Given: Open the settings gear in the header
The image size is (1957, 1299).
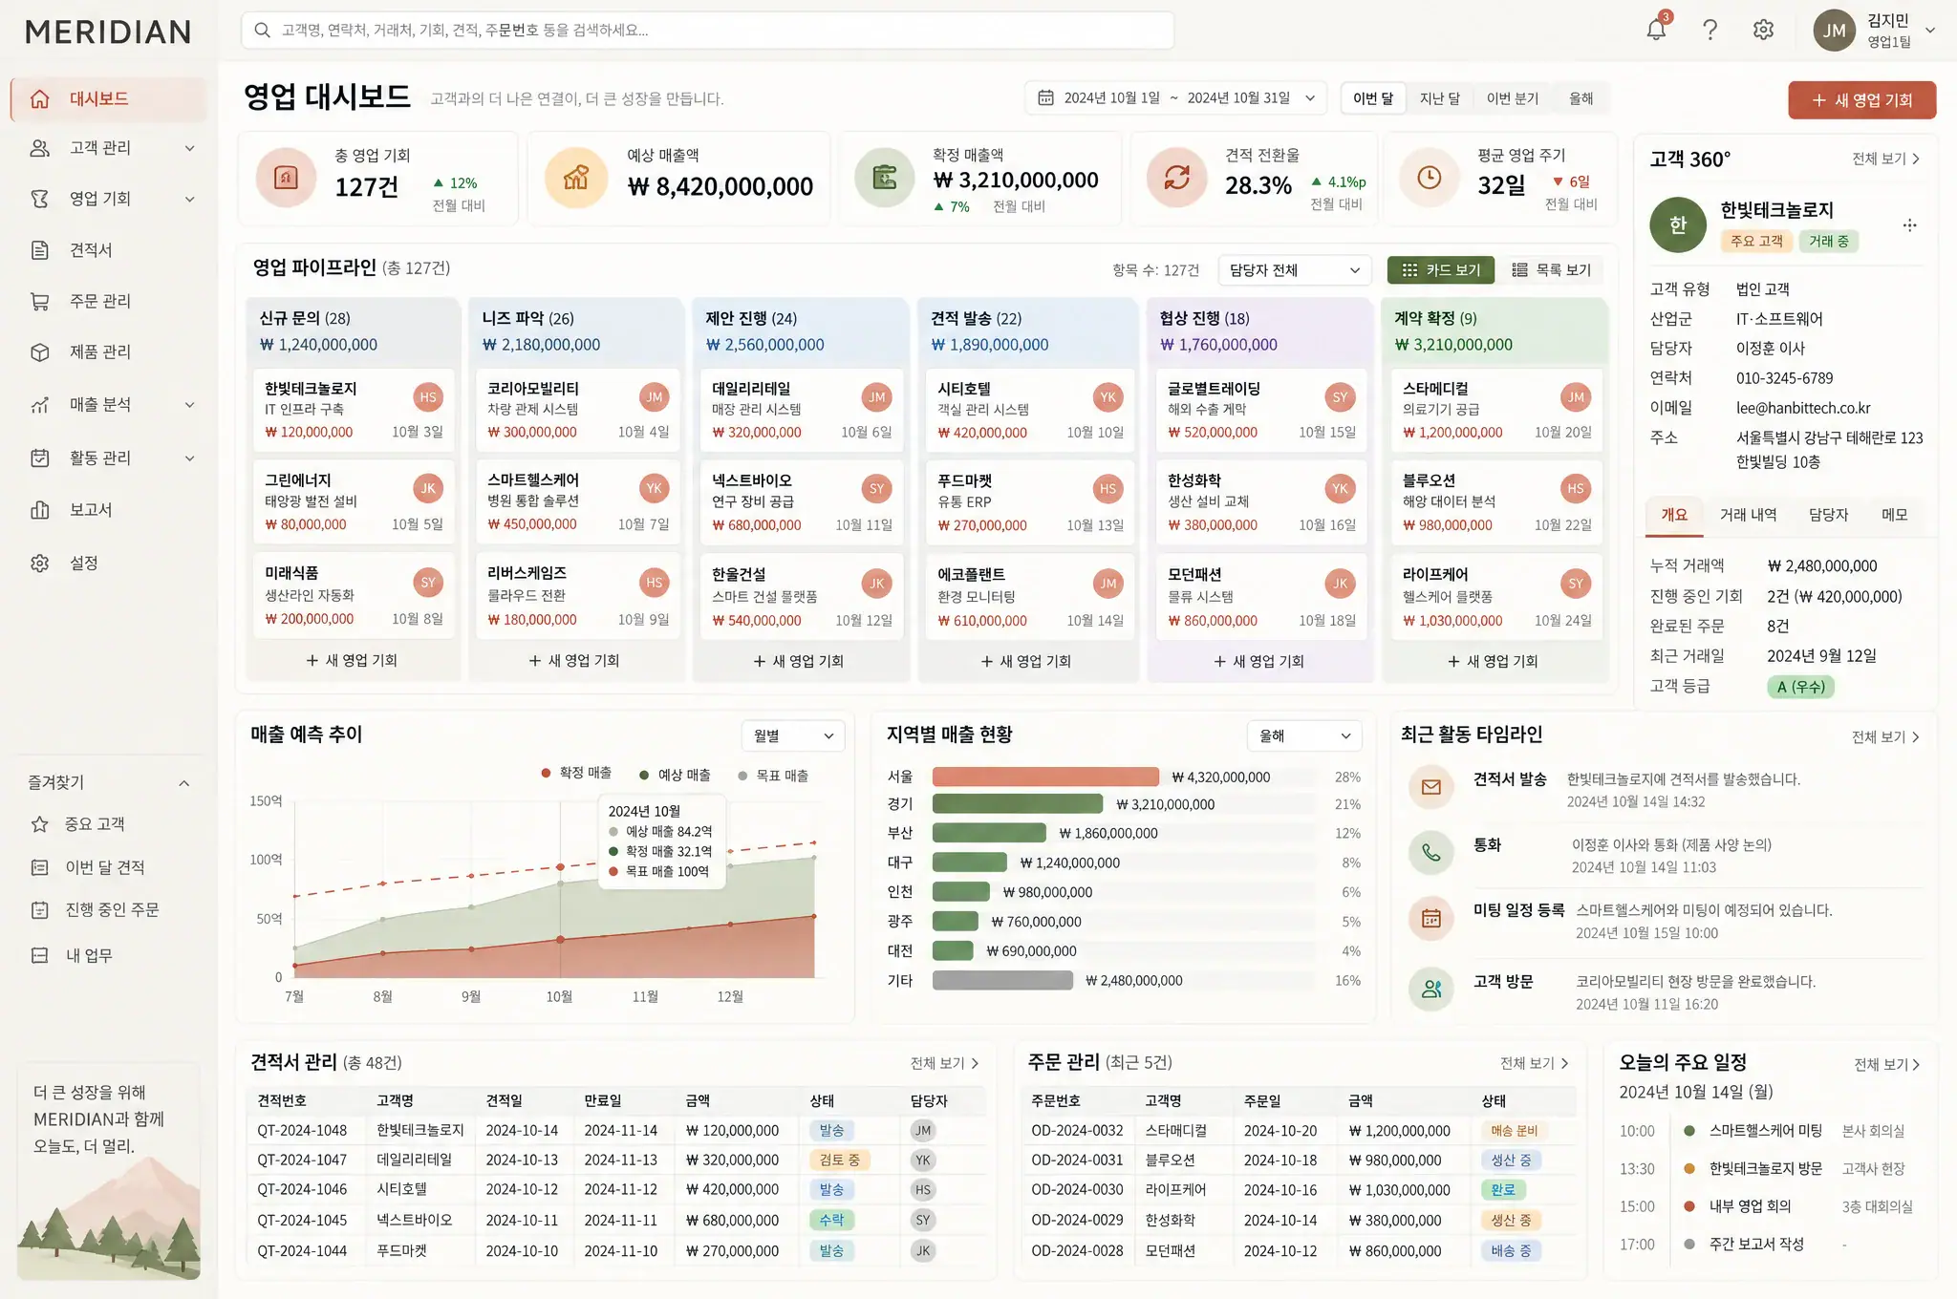Looking at the screenshot, I should (1763, 30).
